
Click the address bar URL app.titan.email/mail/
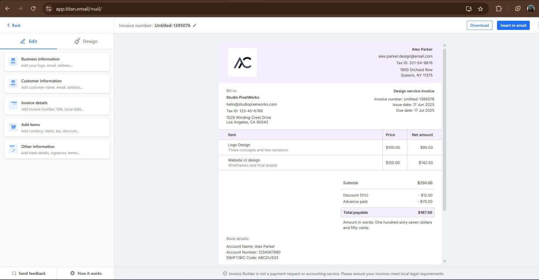(x=79, y=9)
